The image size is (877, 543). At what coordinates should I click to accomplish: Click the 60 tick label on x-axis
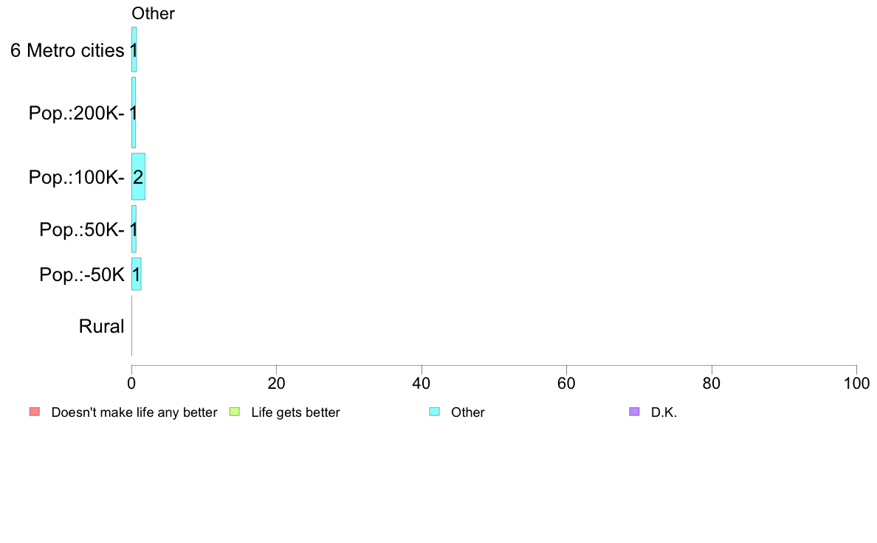click(x=566, y=383)
